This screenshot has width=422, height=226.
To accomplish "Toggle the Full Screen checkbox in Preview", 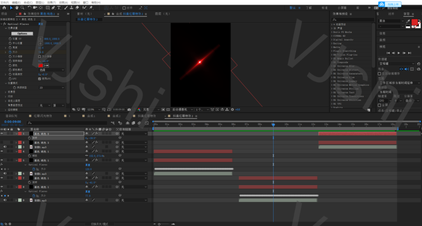I will pos(379,105).
